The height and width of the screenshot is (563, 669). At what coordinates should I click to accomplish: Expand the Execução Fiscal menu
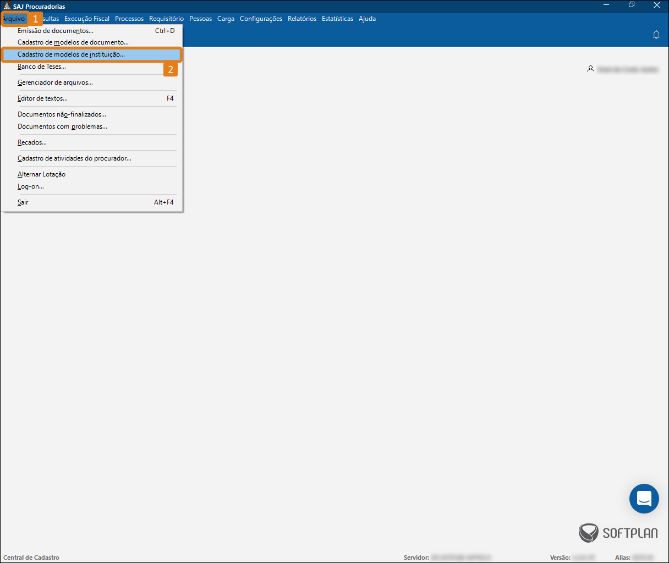[87, 19]
